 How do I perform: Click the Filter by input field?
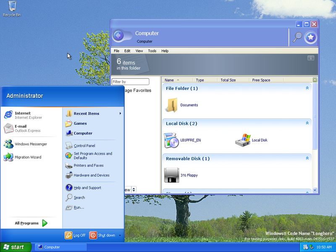[x=130, y=81]
